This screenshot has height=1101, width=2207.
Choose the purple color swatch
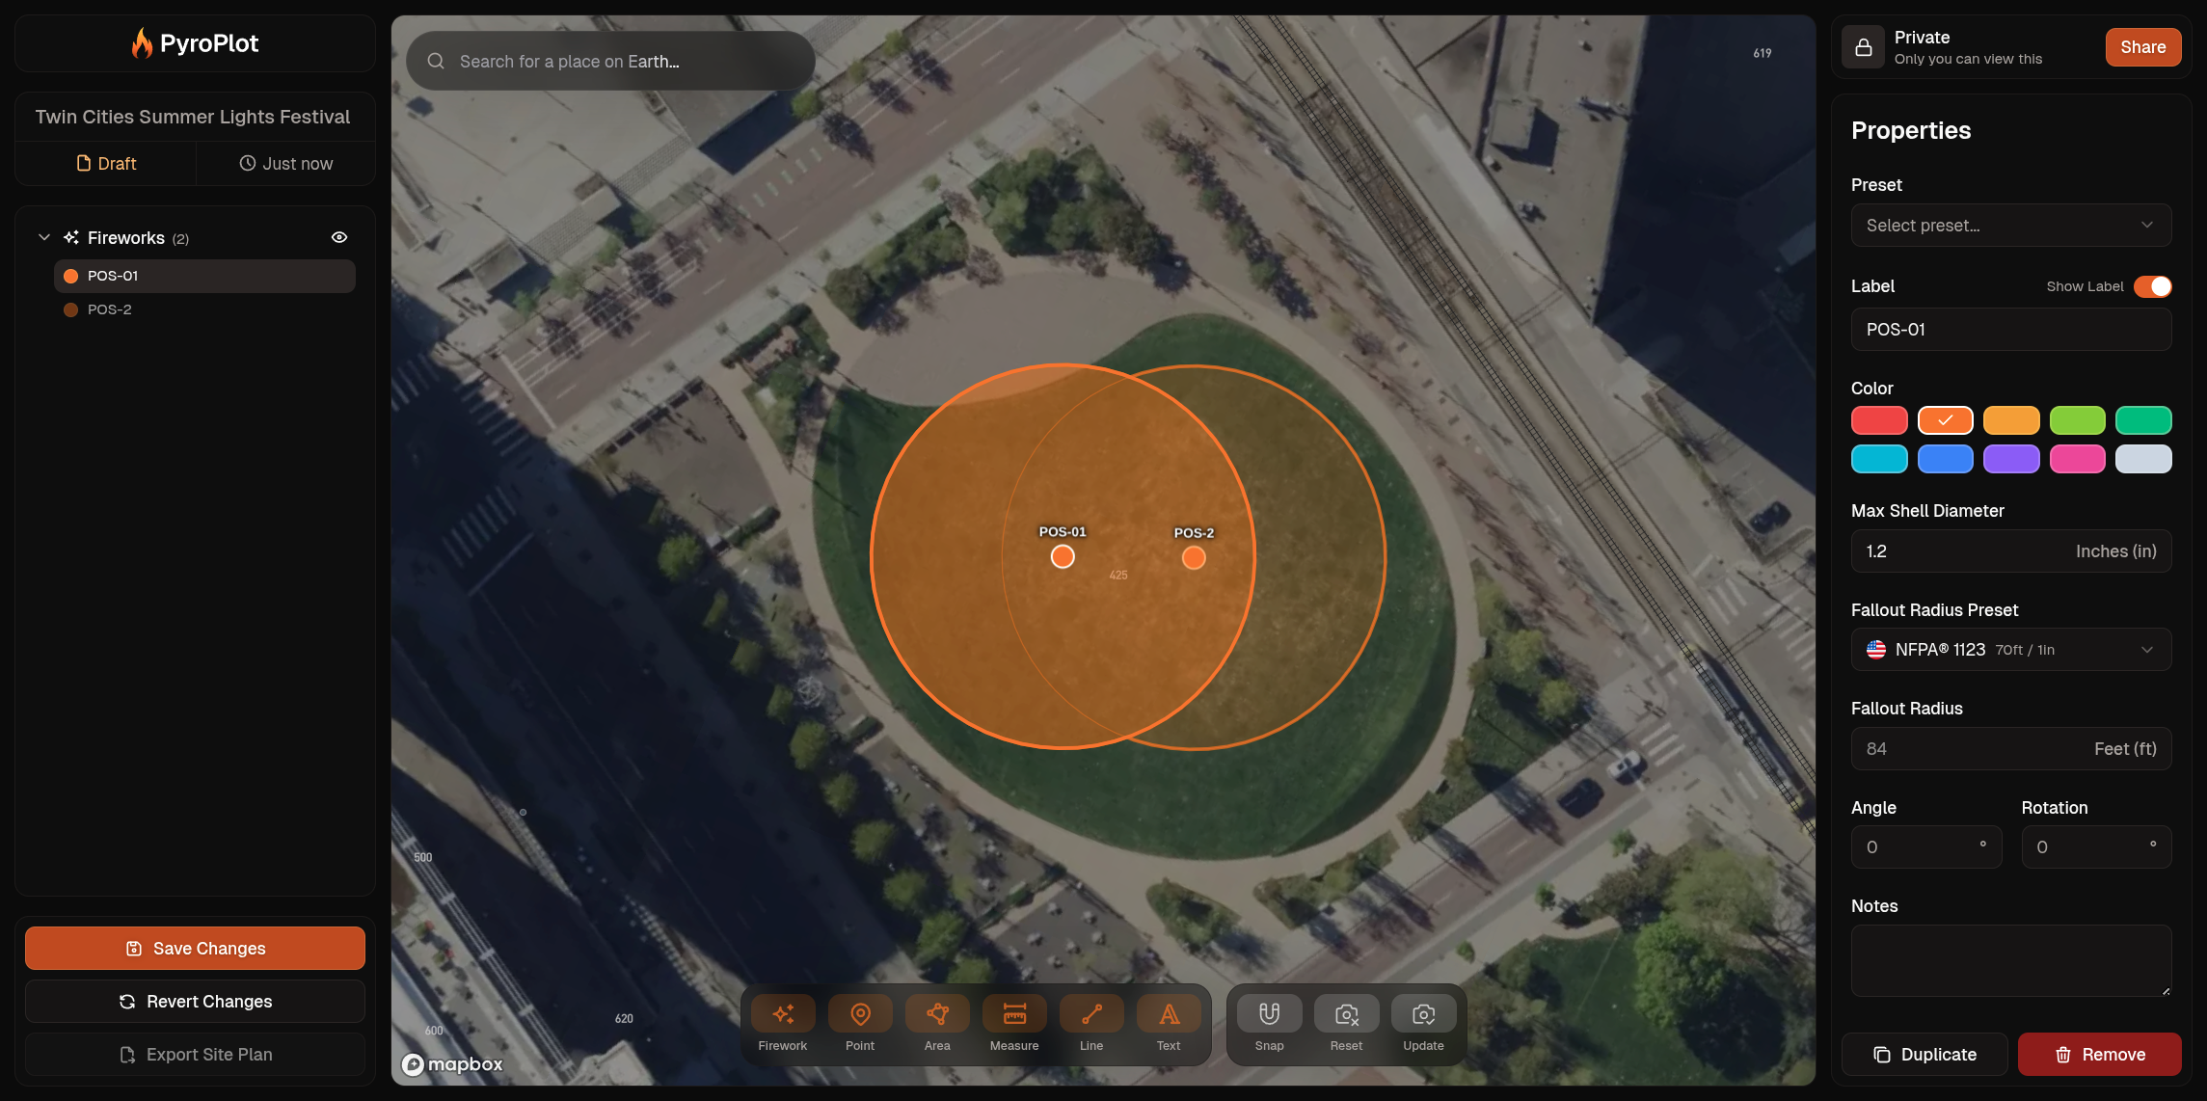click(x=2010, y=459)
